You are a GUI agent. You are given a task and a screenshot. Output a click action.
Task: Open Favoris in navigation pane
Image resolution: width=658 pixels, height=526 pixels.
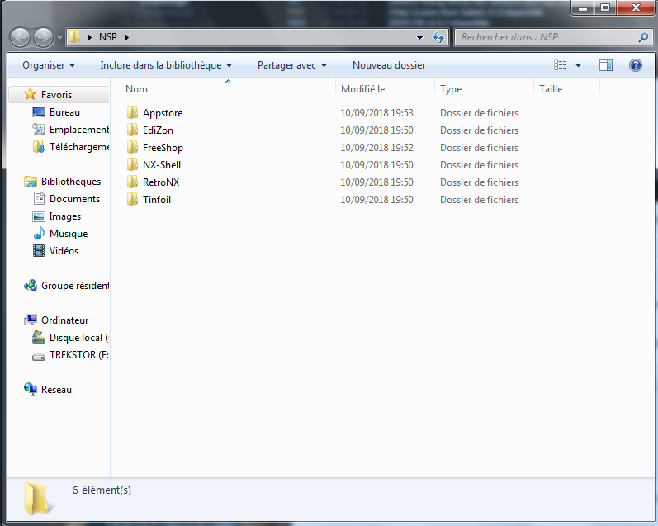coord(56,95)
